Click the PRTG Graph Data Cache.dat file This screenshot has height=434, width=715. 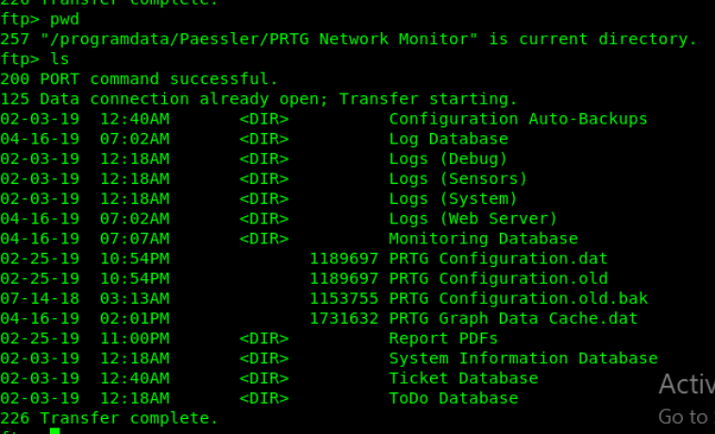coord(513,318)
